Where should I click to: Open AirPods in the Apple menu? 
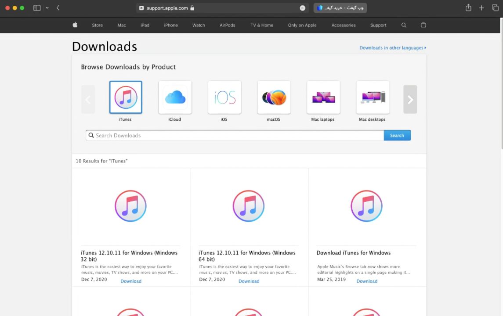coord(228,25)
